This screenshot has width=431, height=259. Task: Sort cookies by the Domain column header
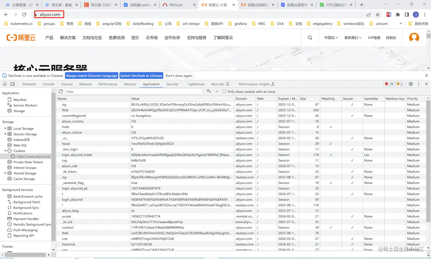click(x=245, y=99)
